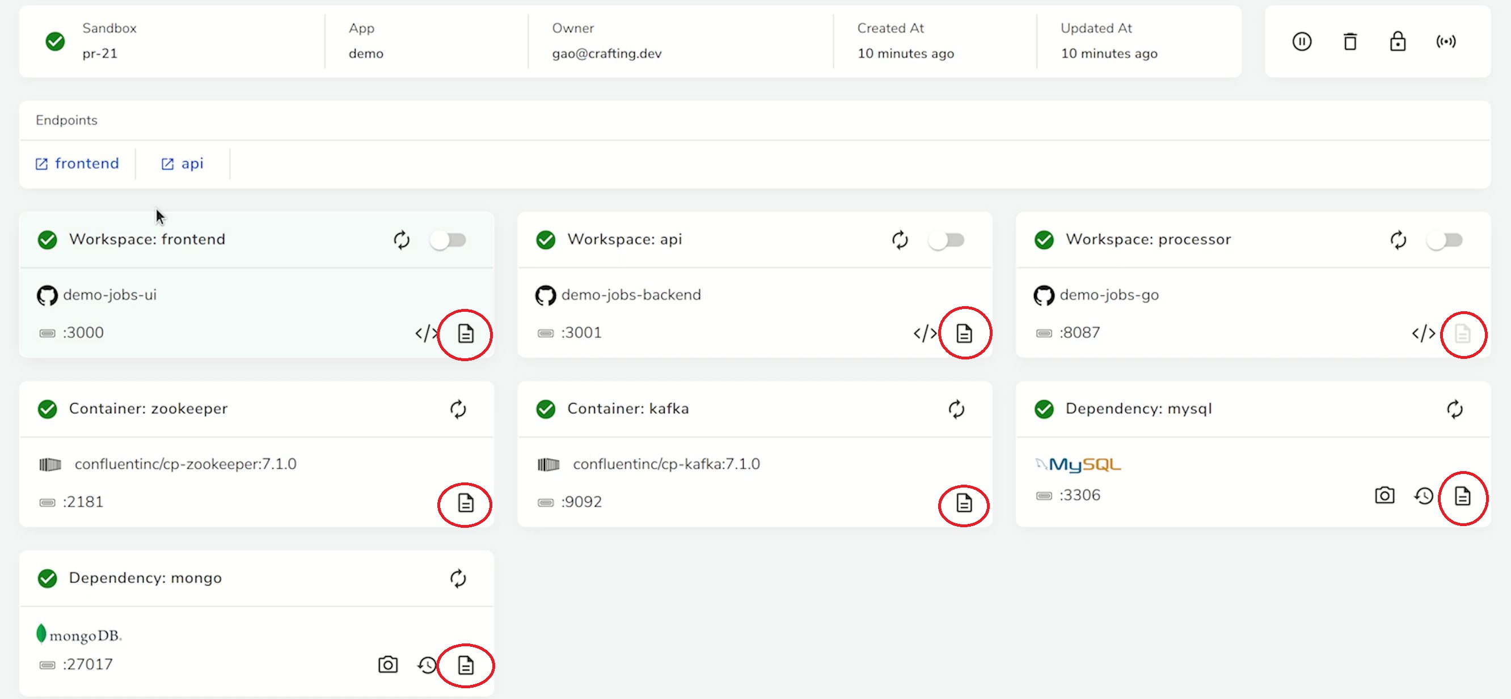Click the demo-jobs-backend GitHub repository
The image size is (1511, 699).
coord(631,295)
